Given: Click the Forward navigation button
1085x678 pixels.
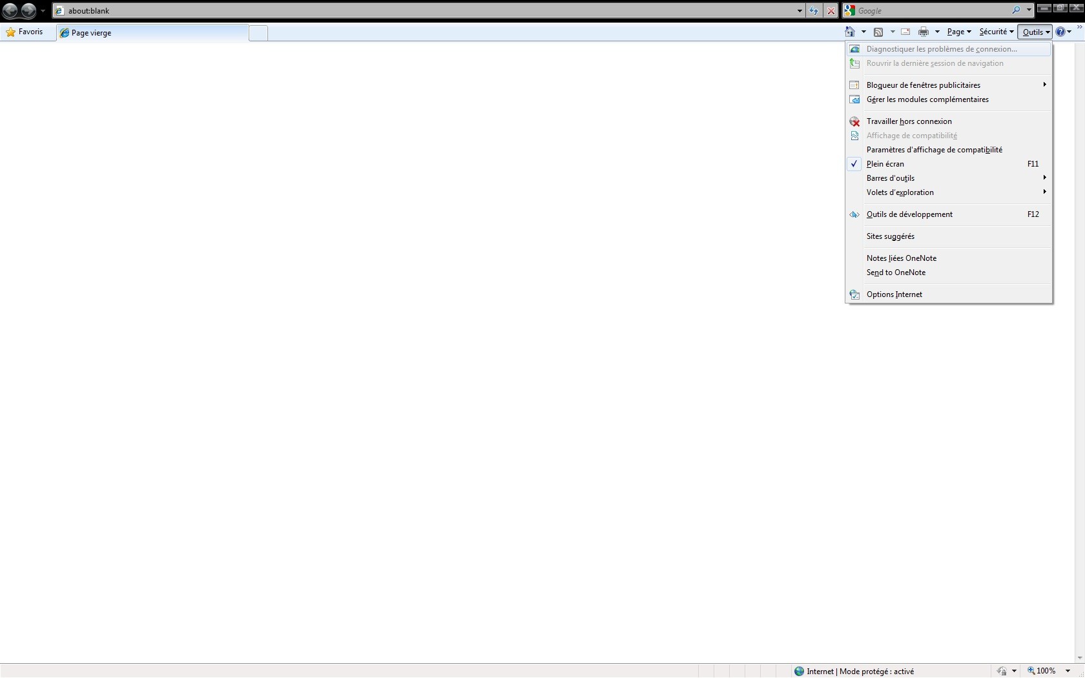Looking at the screenshot, I should (28, 10).
